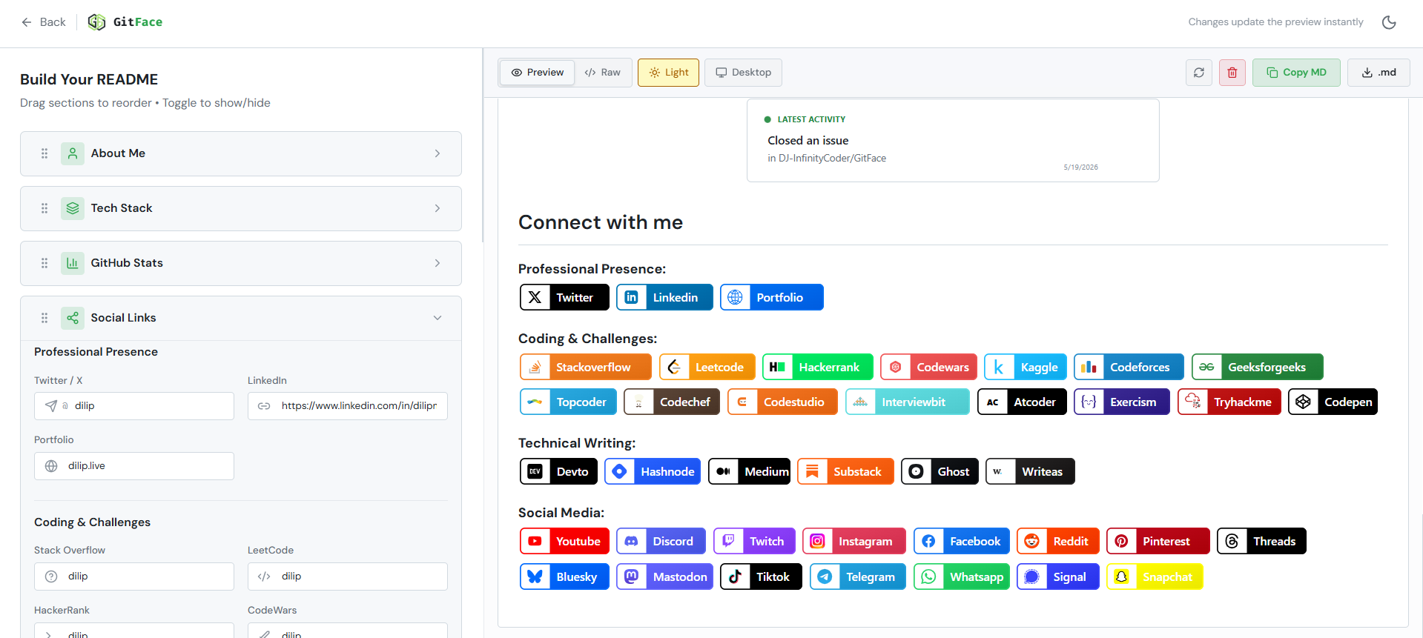Open the Snapchat badge
Image resolution: width=1423 pixels, height=638 pixels.
(x=1155, y=576)
